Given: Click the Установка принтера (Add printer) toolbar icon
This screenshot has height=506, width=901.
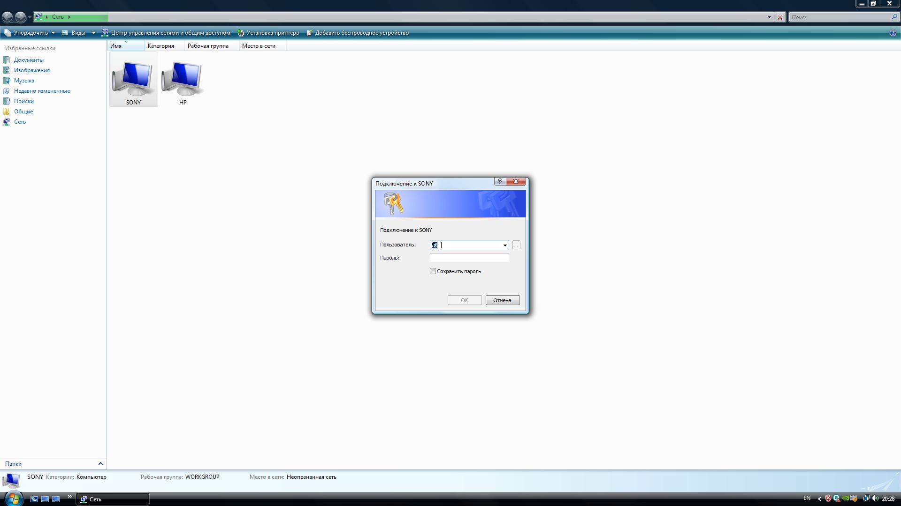Looking at the screenshot, I should [241, 33].
